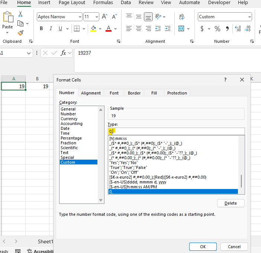Expand Underline style dropdown arrow
Image resolution: width=261 pixels, height=253 pixels.
coord(67,29)
